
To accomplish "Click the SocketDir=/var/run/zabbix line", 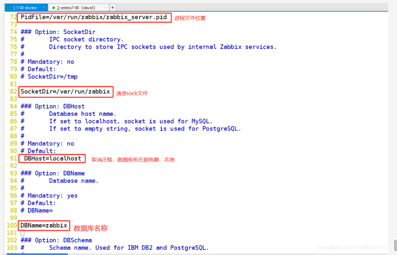I will pyautogui.click(x=65, y=91).
